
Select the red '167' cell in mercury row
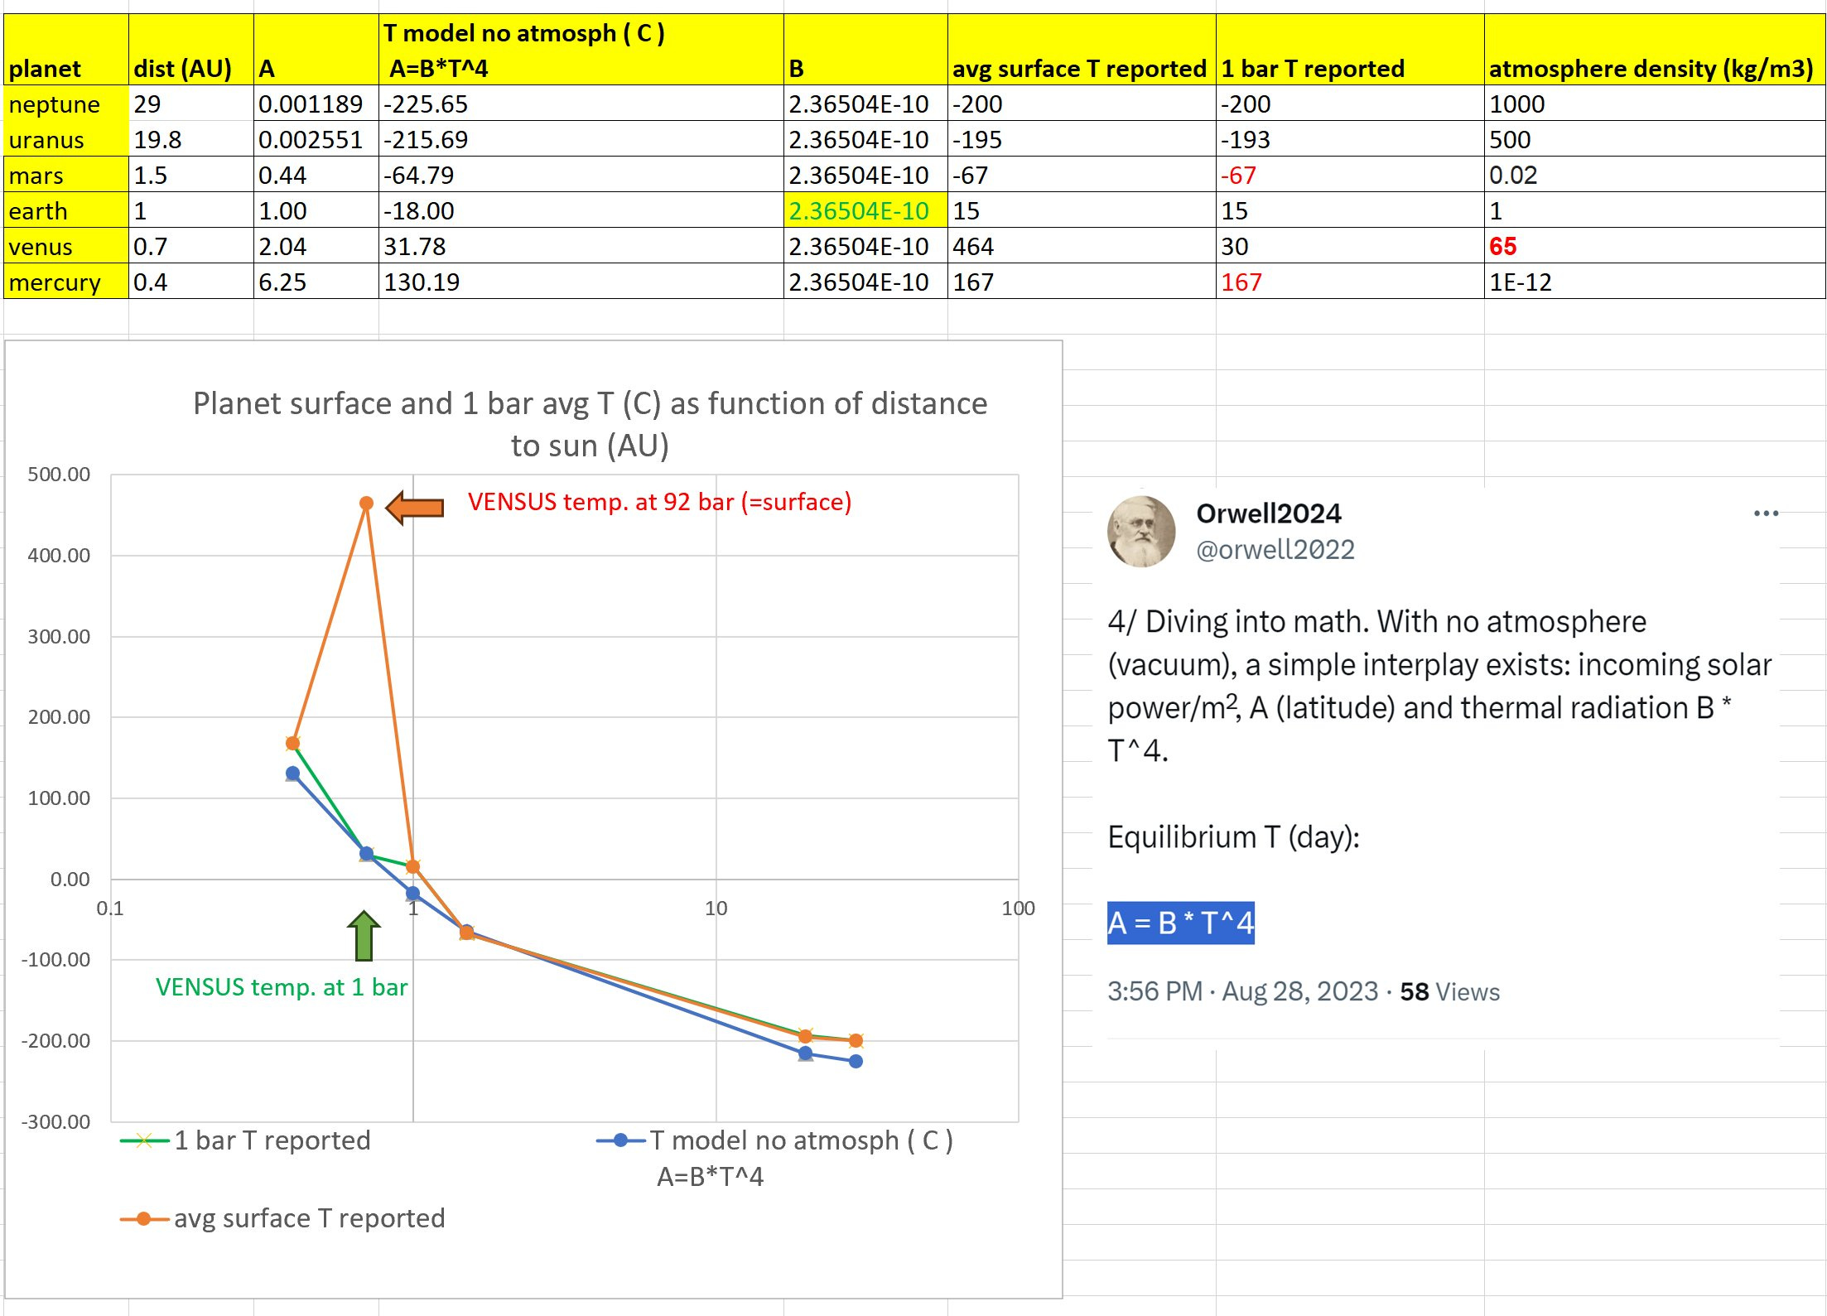click(1350, 282)
